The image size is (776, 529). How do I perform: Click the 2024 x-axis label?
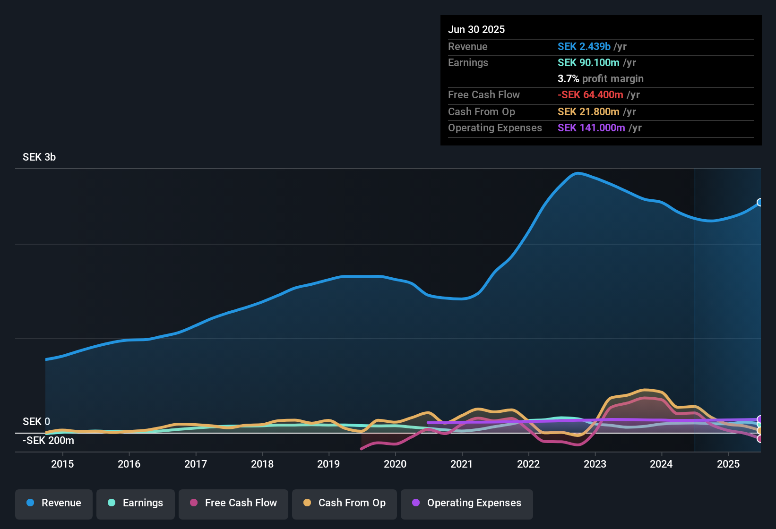coord(661,464)
